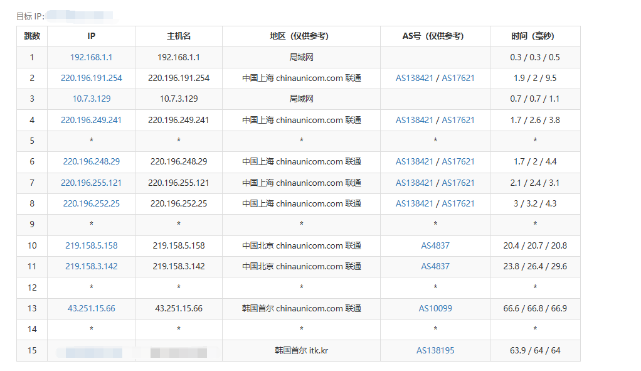This screenshot has height=371, width=641.
Task: Select IP link 220.196.255.121
Action: [91, 183]
